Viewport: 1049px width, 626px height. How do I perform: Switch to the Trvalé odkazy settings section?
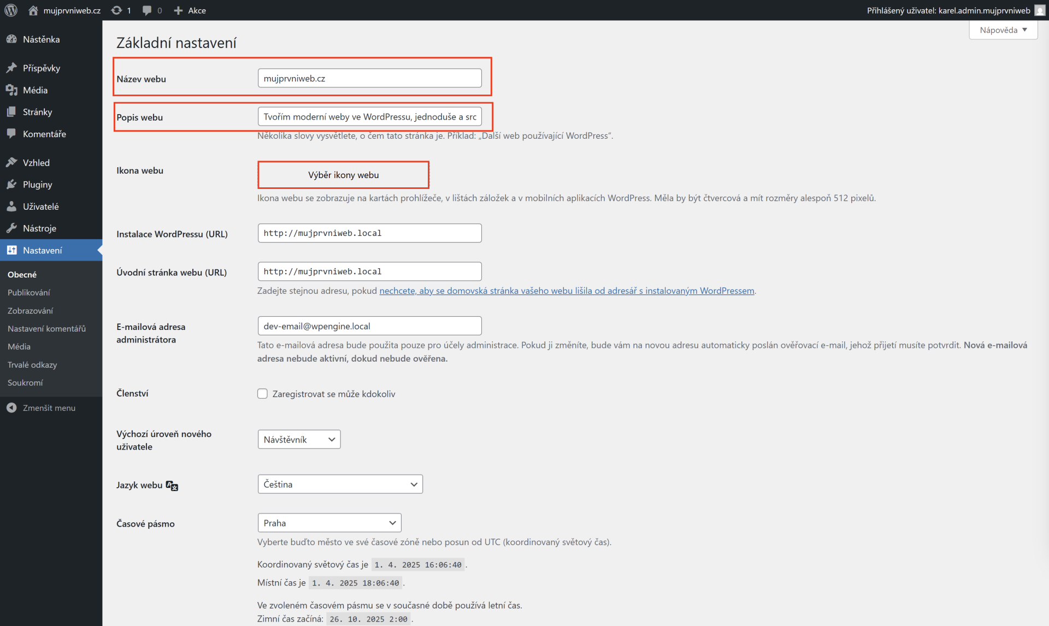pos(32,364)
